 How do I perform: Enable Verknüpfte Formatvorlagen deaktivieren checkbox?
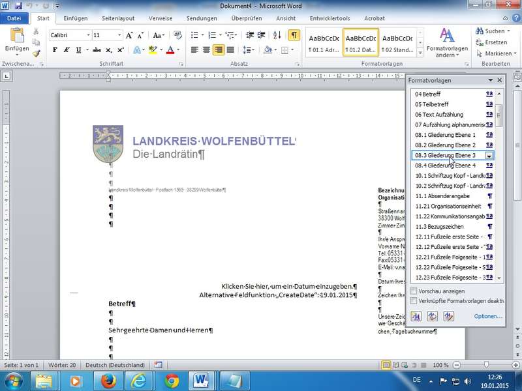(x=414, y=301)
